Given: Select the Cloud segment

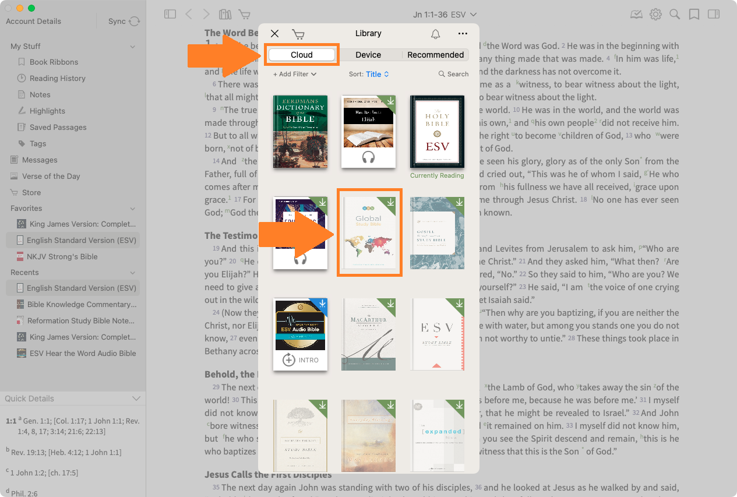Looking at the screenshot, I should coord(302,55).
